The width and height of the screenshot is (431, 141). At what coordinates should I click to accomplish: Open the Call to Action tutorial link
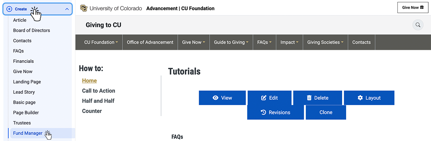tap(99, 91)
